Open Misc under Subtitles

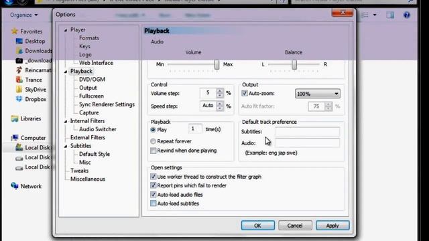pyautogui.click(x=85, y=162)
